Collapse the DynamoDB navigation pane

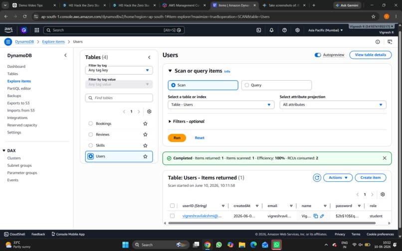pos(65,55)
